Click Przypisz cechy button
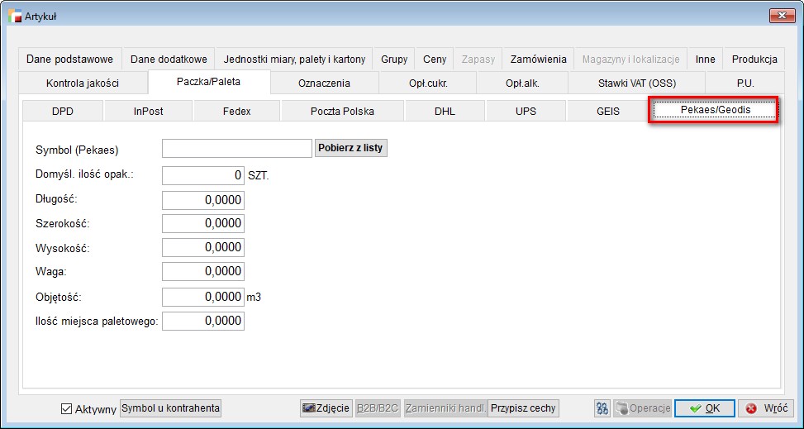Image resolution: width=804 pixels, height=429 pixels. (x=523, y=408)
